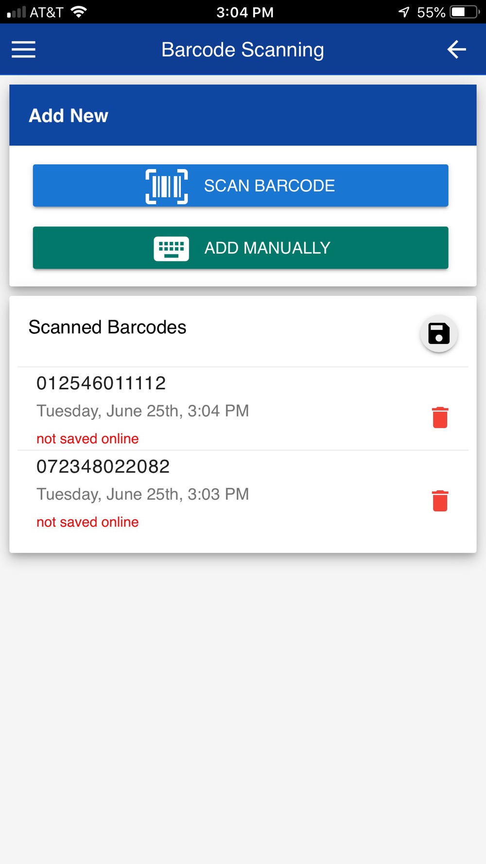Tap the Wi-Fi status icon

79,12
